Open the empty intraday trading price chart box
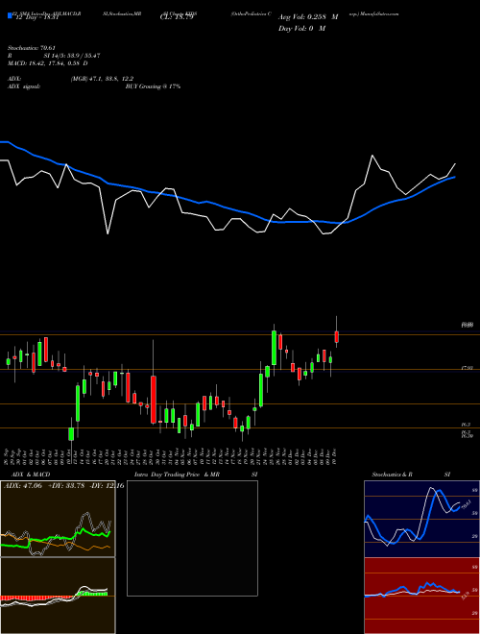This screenshot has height=634, width=480. 192,538
